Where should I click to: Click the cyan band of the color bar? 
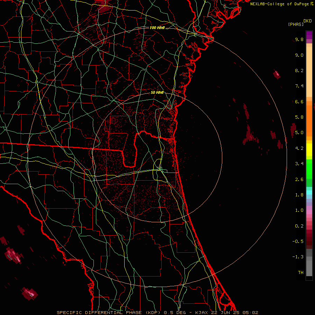click(x=309, y=192)
